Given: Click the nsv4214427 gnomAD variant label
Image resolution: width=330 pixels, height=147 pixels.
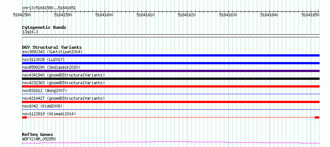Looking at the screenshot, I should pos(63,98).
